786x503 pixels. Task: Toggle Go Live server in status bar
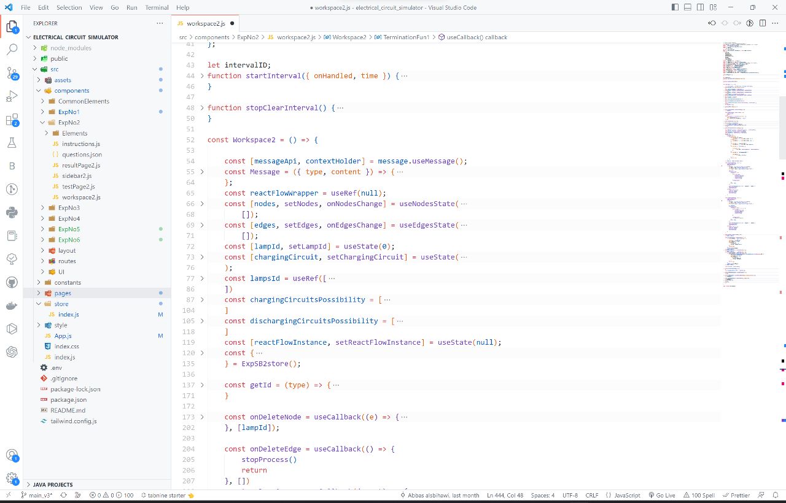(661, 495)
